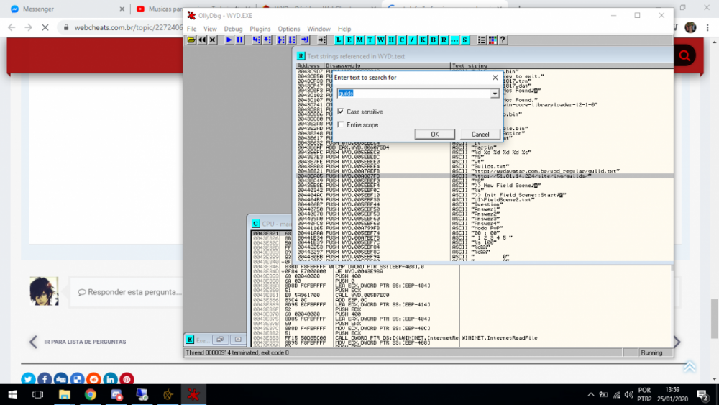This screenshot has width=719, height=405.
Task: Open the Window menu in OllyDbg
Action: click(x=319, y=29)
